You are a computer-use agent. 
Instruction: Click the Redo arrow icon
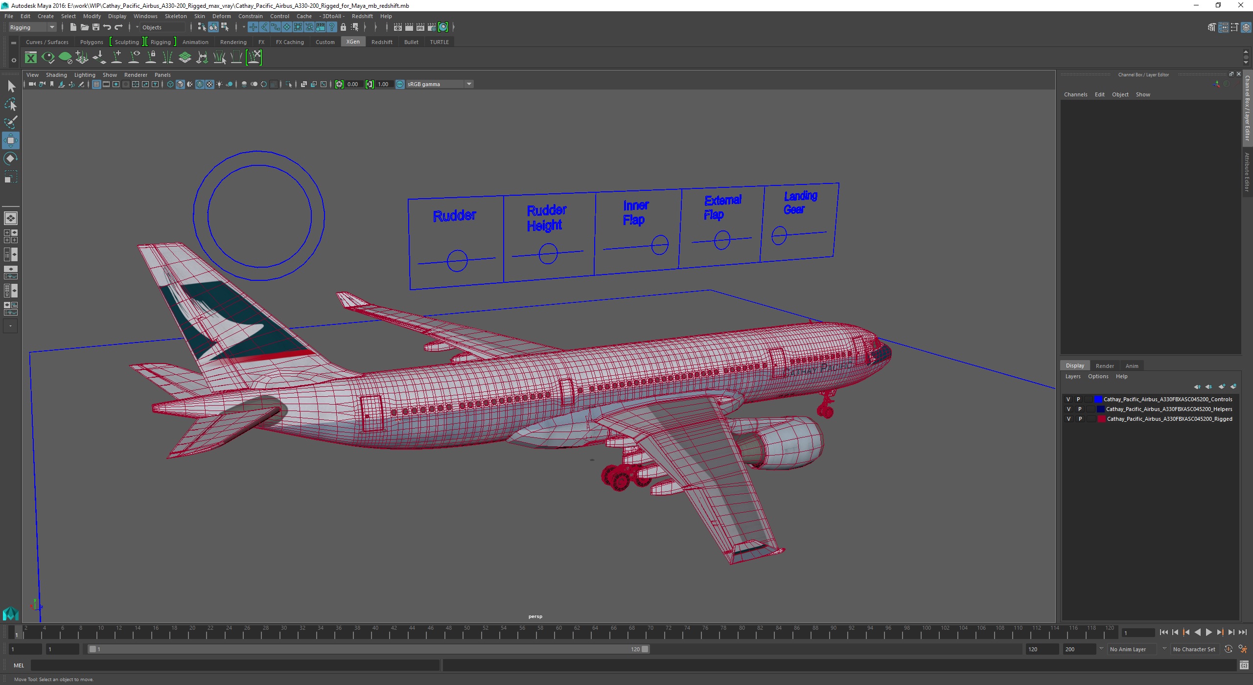118,27
